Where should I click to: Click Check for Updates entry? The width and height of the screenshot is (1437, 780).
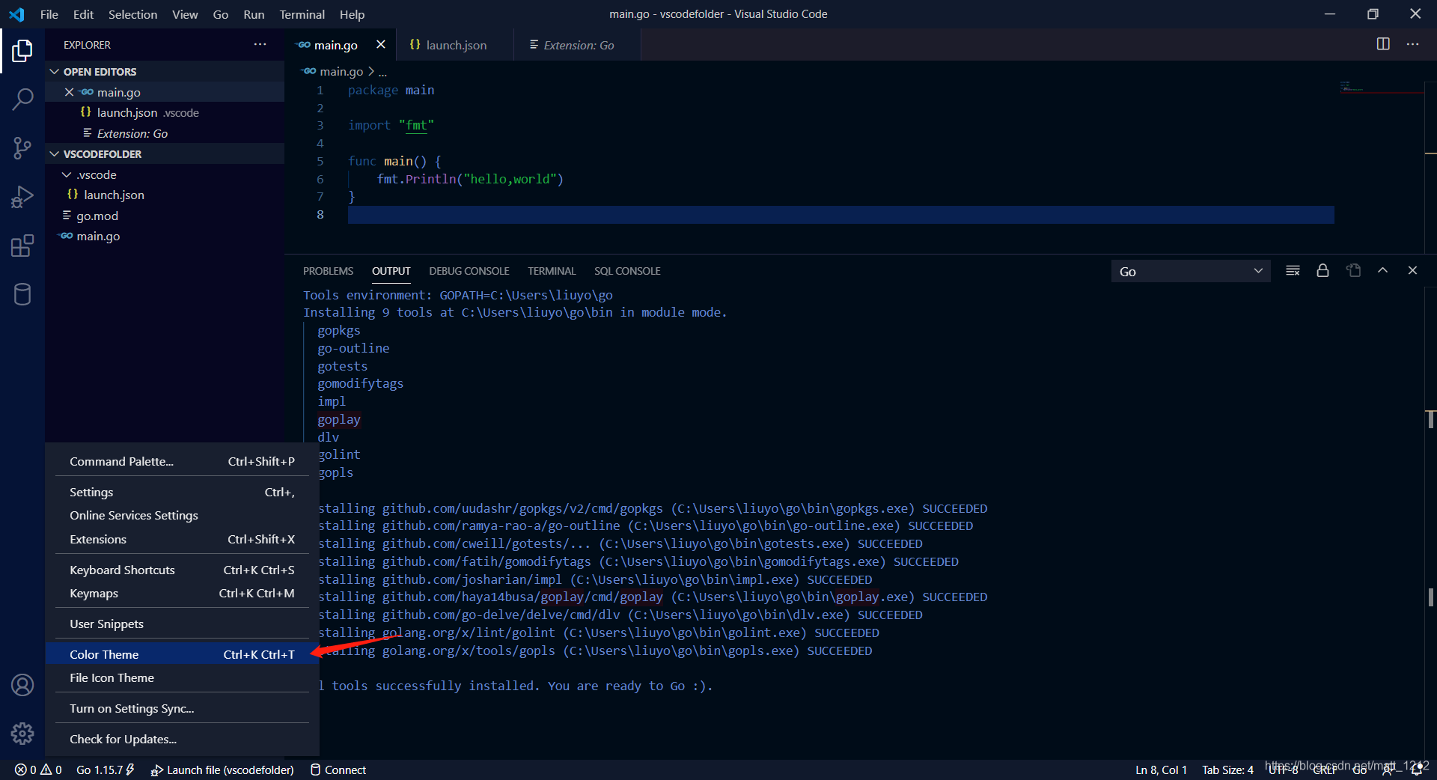[182, 739]
